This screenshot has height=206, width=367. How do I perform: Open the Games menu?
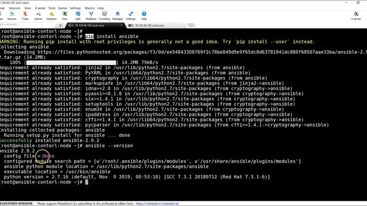(x=63, y=8)
